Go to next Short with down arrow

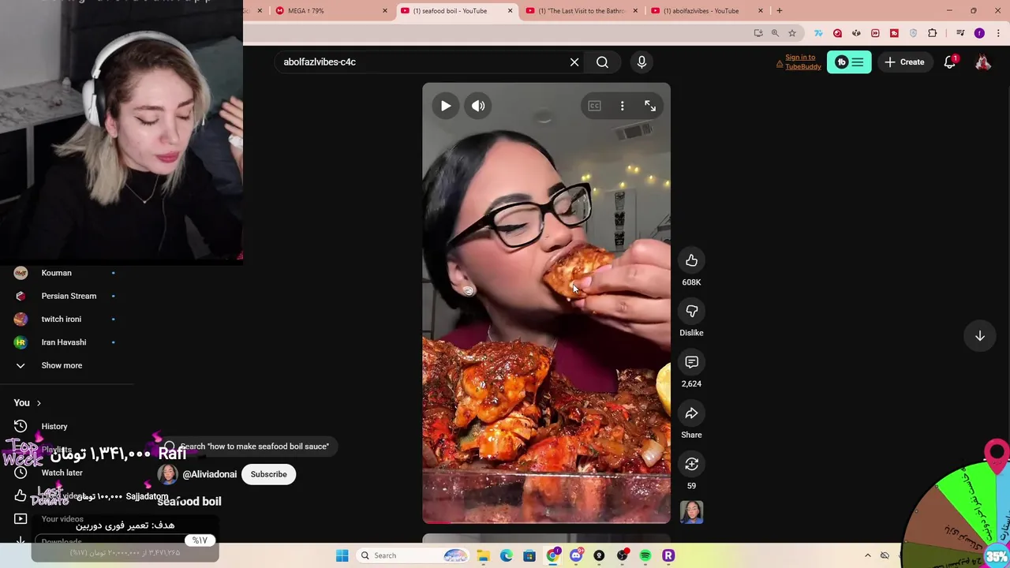click(979, 336)
